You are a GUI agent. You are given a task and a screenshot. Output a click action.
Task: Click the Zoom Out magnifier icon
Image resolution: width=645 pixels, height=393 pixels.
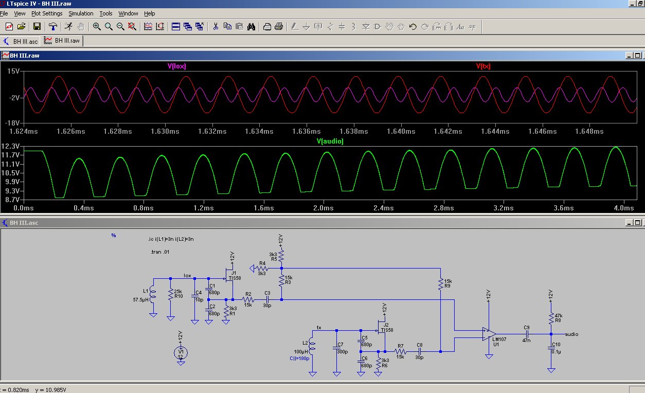[x=120, y=26]
